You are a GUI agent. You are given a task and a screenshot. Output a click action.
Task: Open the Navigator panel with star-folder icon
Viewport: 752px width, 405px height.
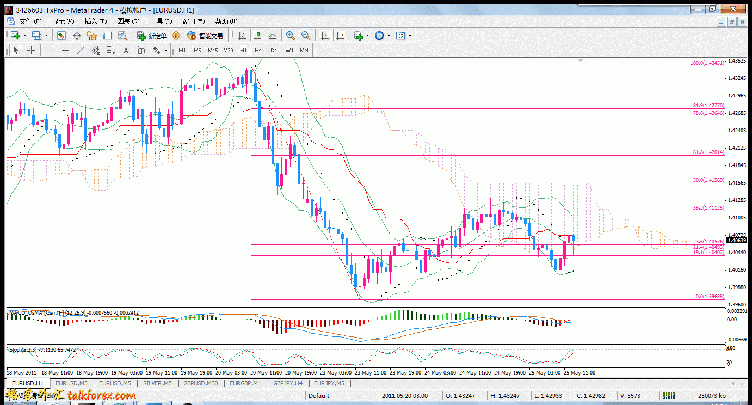(x=92, y=35)
